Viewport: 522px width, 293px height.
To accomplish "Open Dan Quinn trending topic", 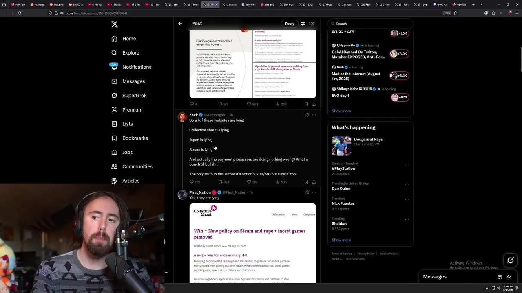I will [341, 188].
